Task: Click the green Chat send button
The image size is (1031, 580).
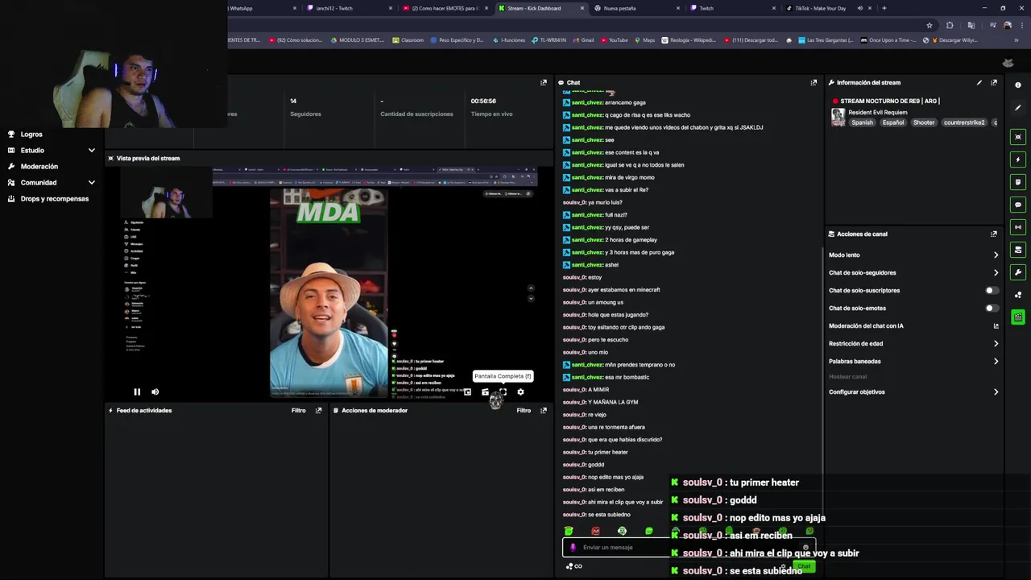Action: [803, 566]
